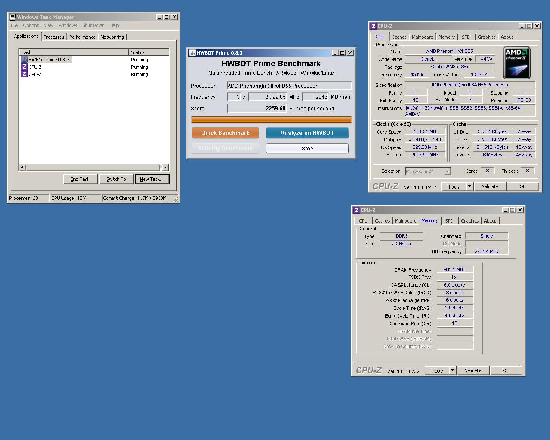Maximize the HWBOT Prime window
The height and width of the screenshot is (440, 550).
342,53
